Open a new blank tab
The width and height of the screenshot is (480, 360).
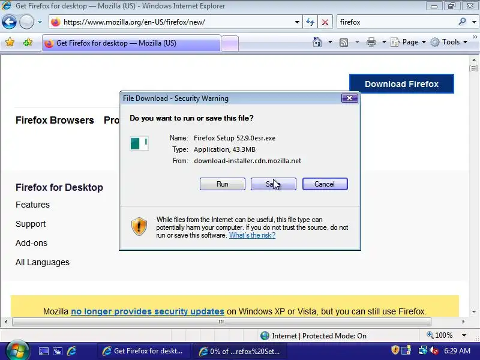230,43
